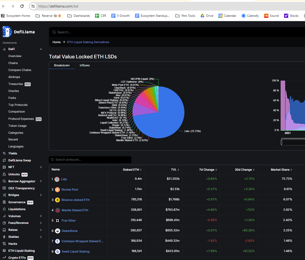Open the Sound bookmark
This screenshot has height=260, width=305.
271,16
